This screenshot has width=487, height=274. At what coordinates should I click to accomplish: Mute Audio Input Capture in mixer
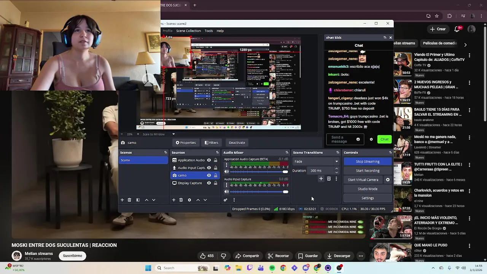click(226, 192)
